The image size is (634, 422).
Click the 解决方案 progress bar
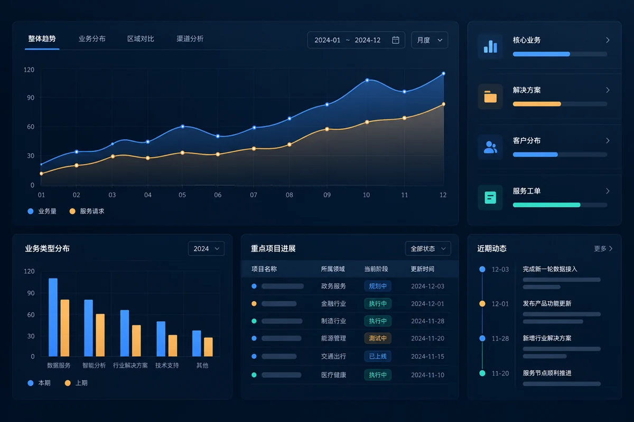click(560, 104)
